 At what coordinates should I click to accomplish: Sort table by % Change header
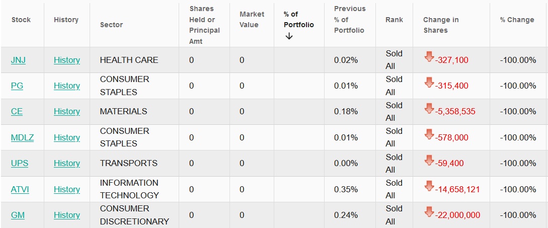517,20
